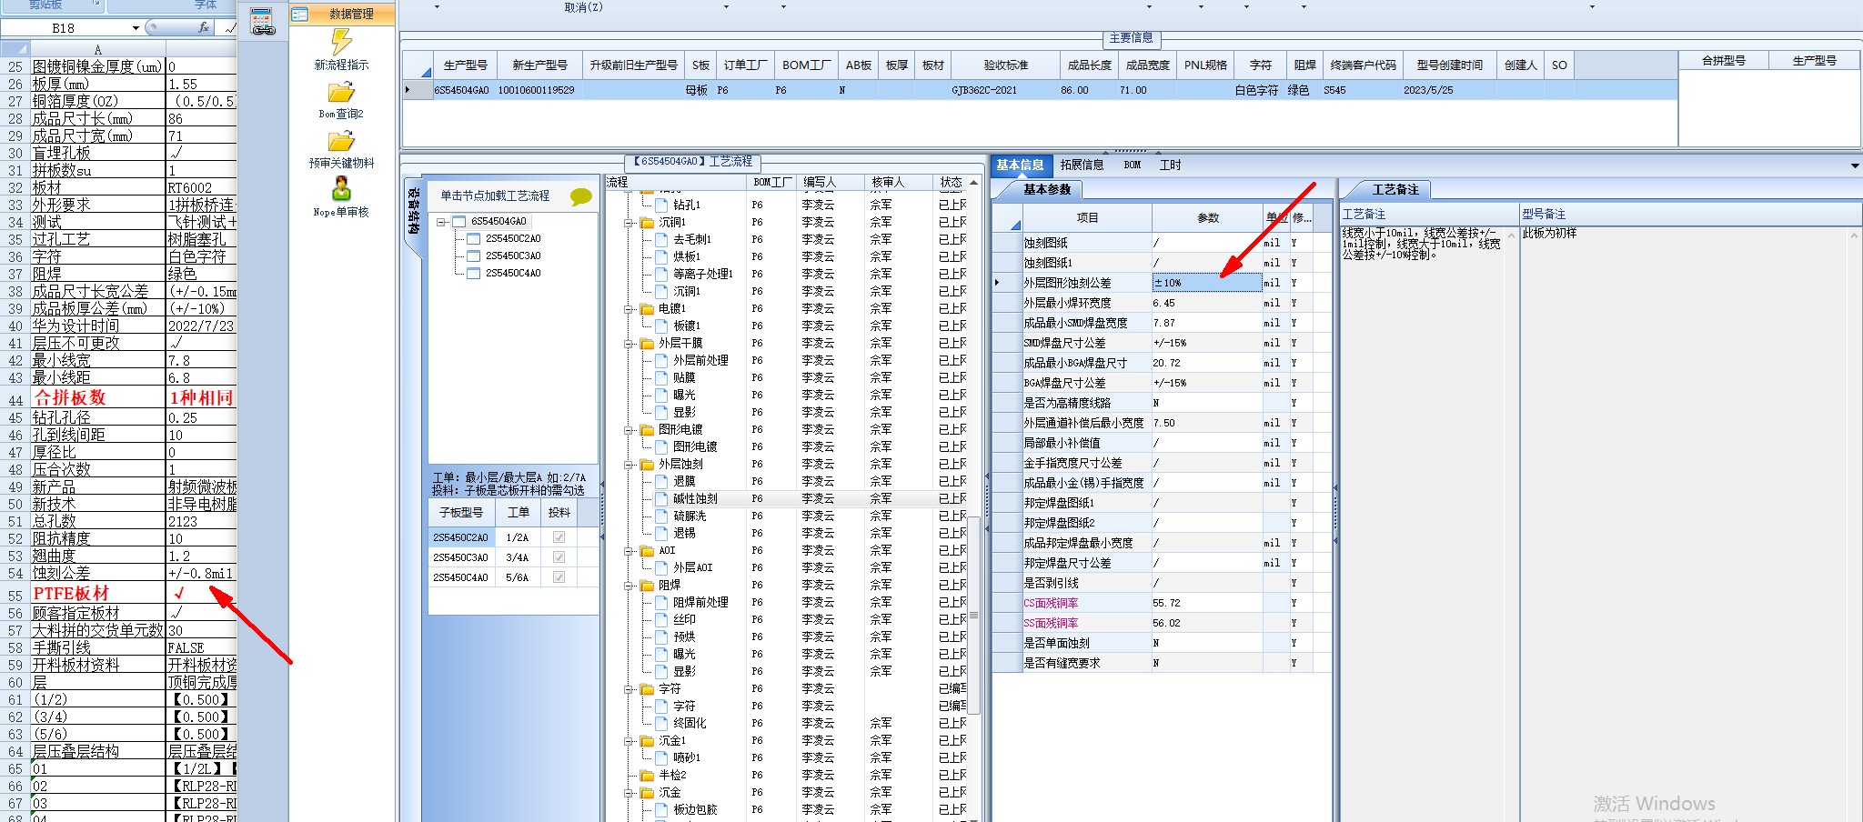Click the 设备结构 vertical side tab

[x=413, y=211]
